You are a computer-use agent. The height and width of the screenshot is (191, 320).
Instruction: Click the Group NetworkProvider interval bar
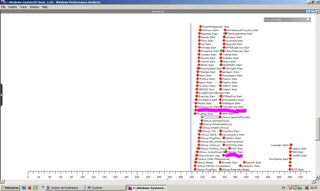point(211,117)
